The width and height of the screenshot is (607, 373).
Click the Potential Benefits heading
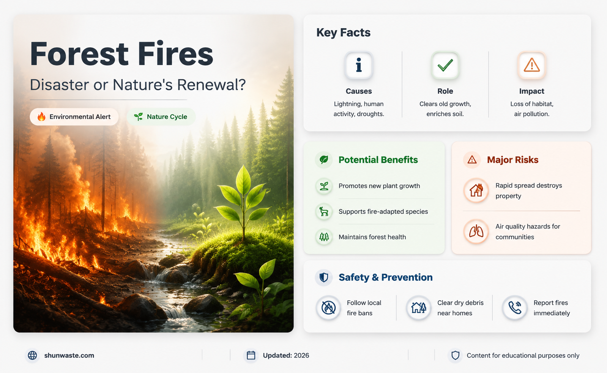378,160
